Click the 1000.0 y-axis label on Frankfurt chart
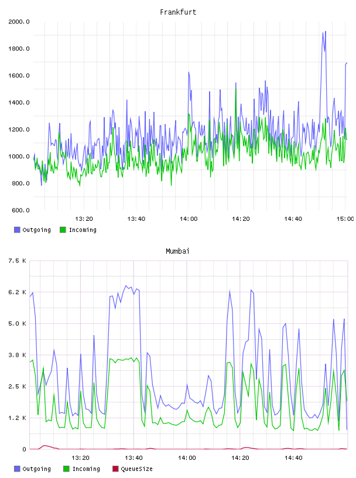 coord(19,156)
